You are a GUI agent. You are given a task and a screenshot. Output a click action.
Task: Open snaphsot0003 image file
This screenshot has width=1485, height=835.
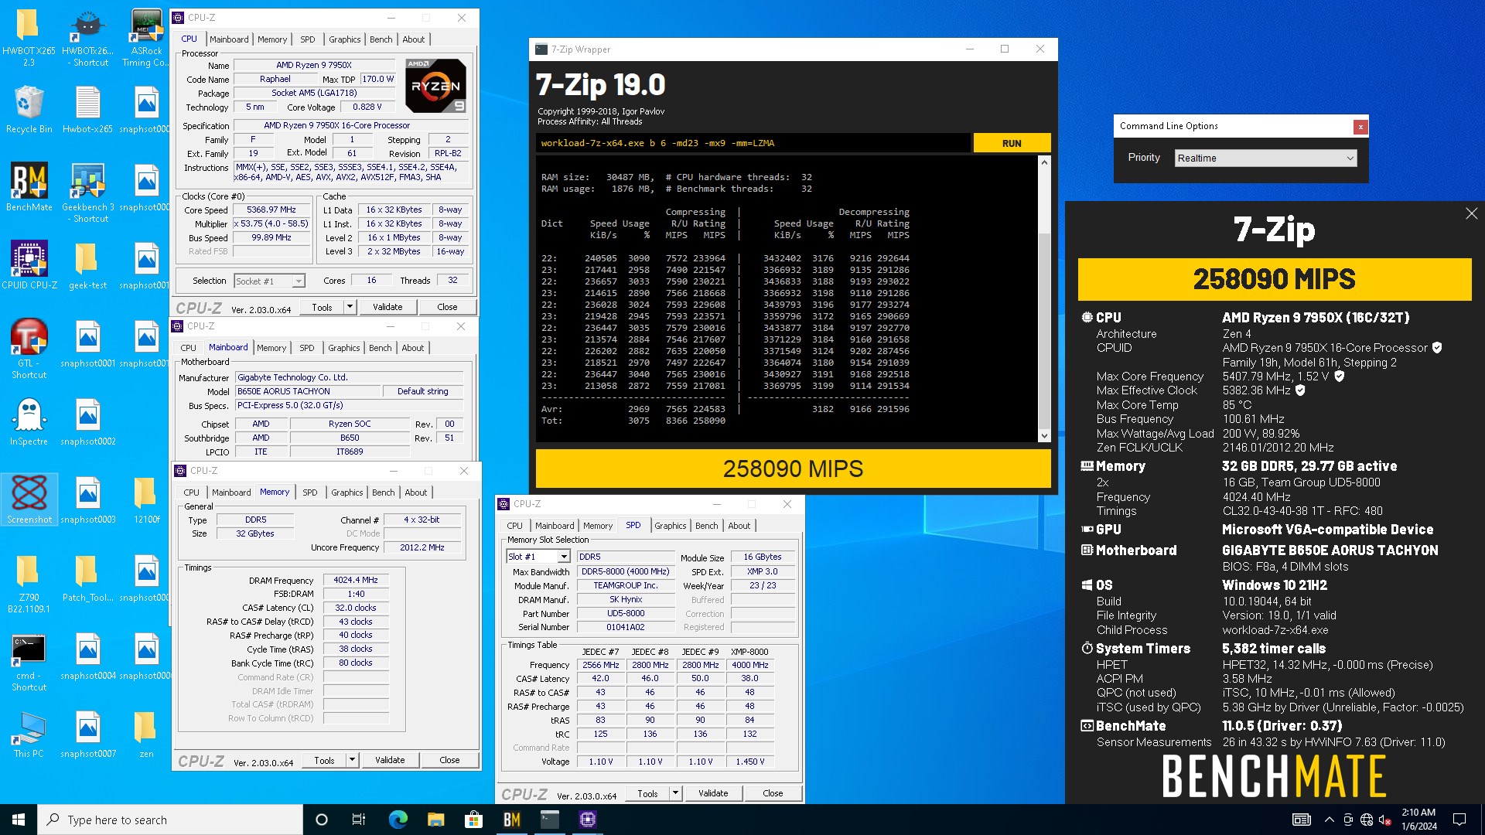pos(88,499)
